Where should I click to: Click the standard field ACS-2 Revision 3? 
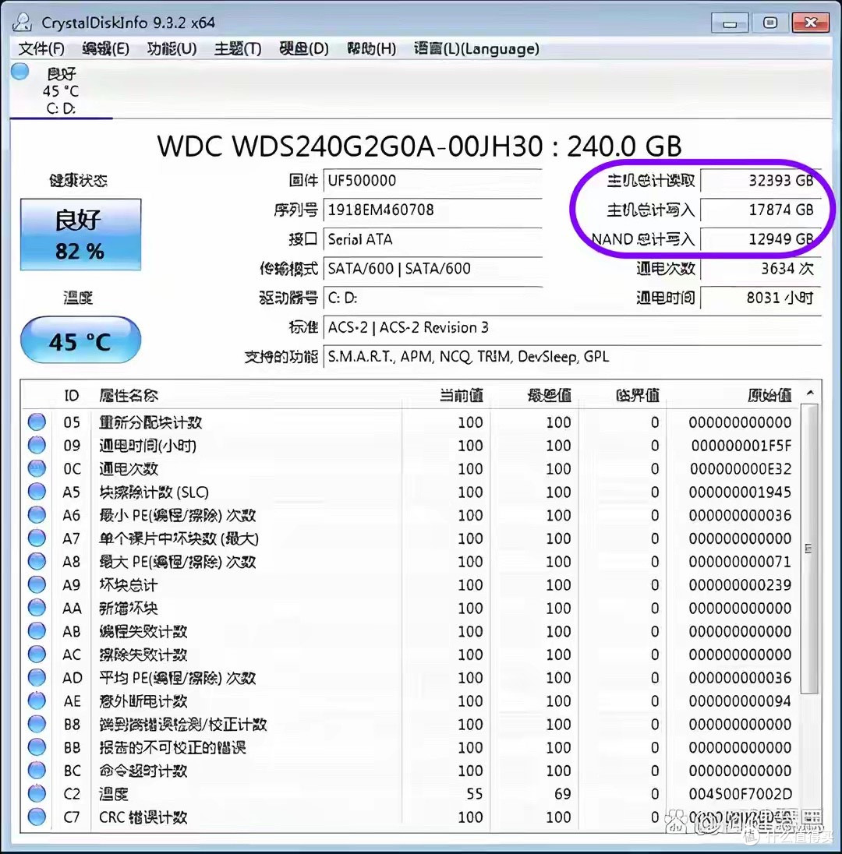pyautogui.click(x=572, y=328)
